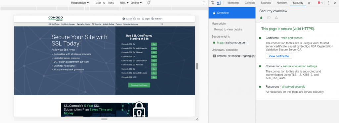Open the Signing Certificates menu item
The height and width of the screenshot is (123, 339).
tap(83, 24)
